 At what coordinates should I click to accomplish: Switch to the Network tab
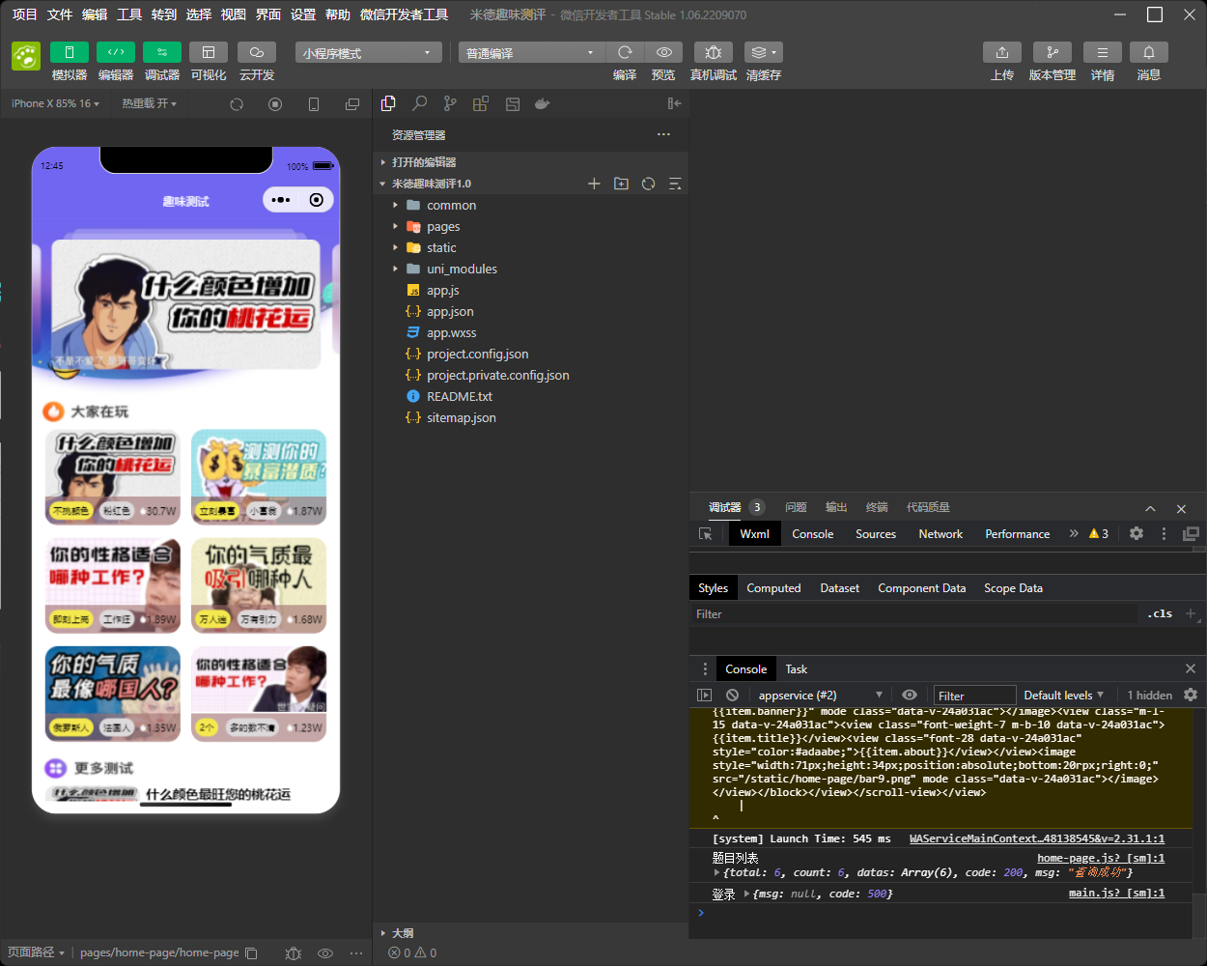click(940, 533)
